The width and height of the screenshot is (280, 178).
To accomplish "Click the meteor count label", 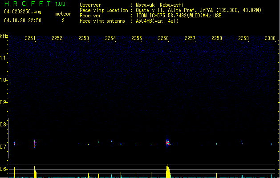I will (63, 14).
